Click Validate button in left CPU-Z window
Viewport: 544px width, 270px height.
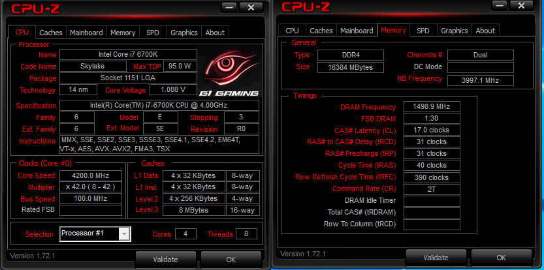[x=165, y=260]
